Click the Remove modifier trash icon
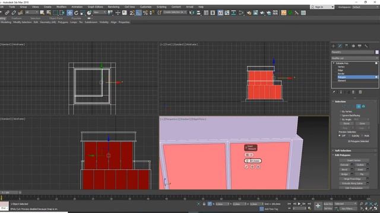380x213 pixels. tap(353, 92)
